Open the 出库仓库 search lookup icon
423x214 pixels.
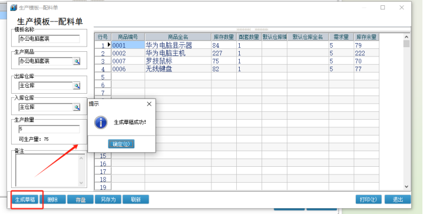click(x=77, y=86)
